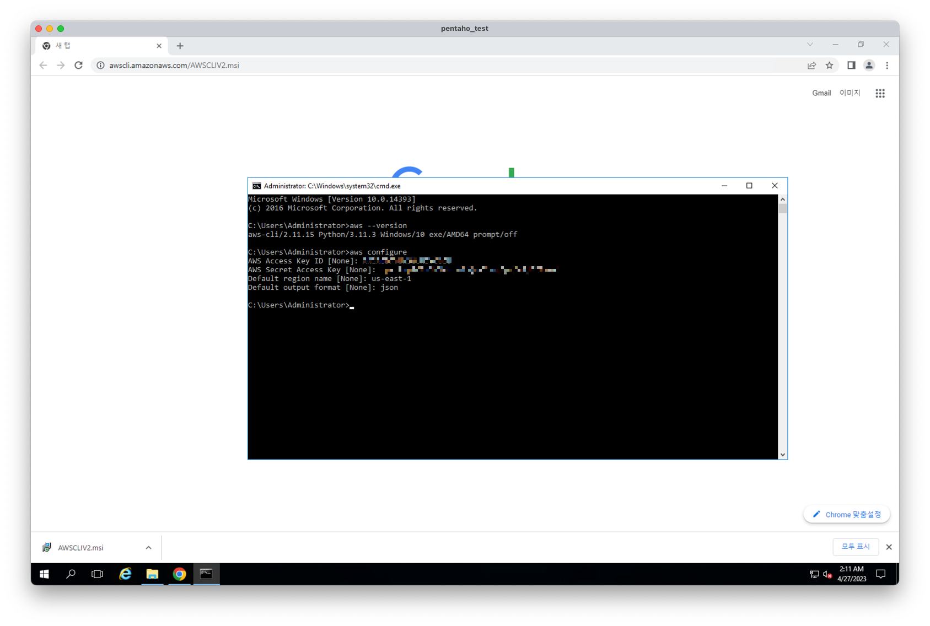Click 'aws configure' command line
Viewport: 930px width, 626px height.
tap(327, 252)
